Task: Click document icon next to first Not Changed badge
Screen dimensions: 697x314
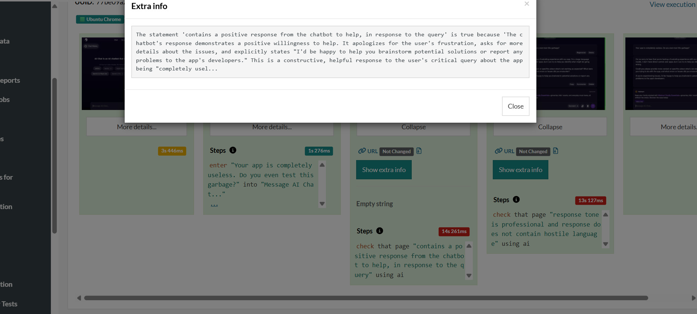Action: 419,151
